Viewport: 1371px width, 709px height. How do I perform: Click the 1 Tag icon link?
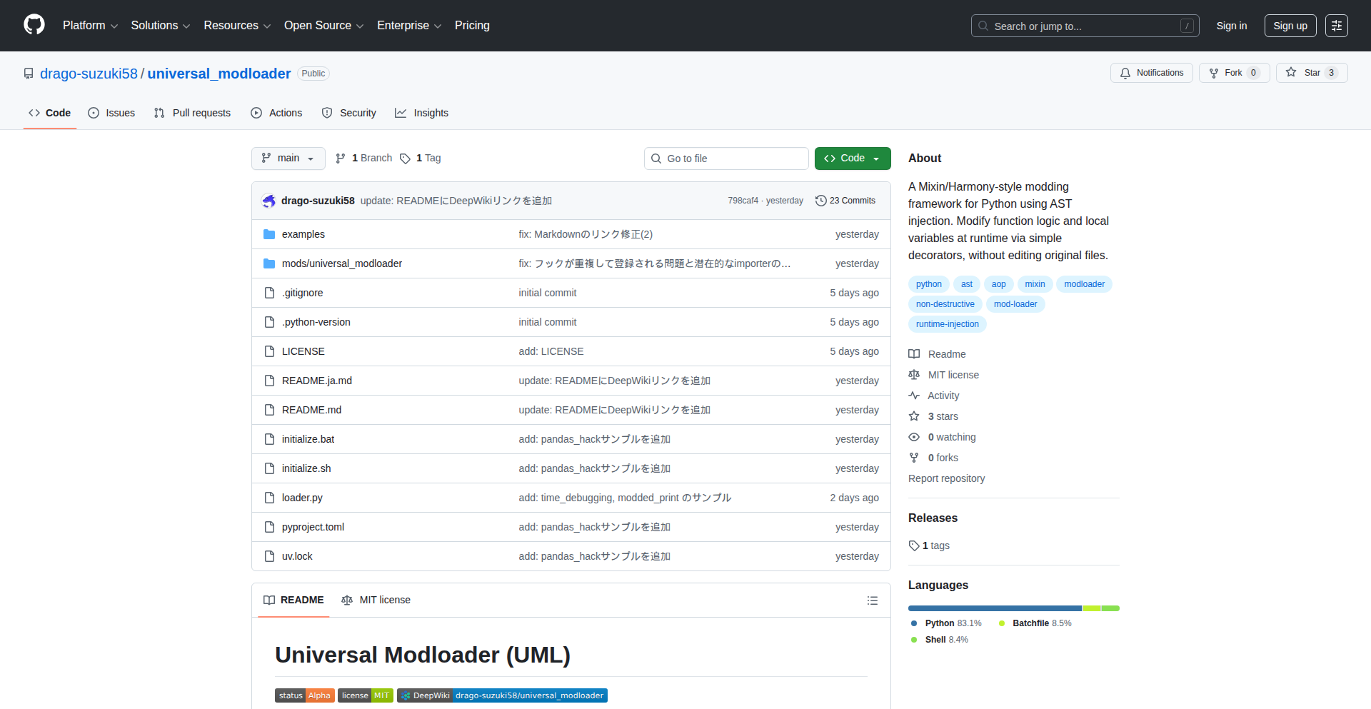coord(406,159)
